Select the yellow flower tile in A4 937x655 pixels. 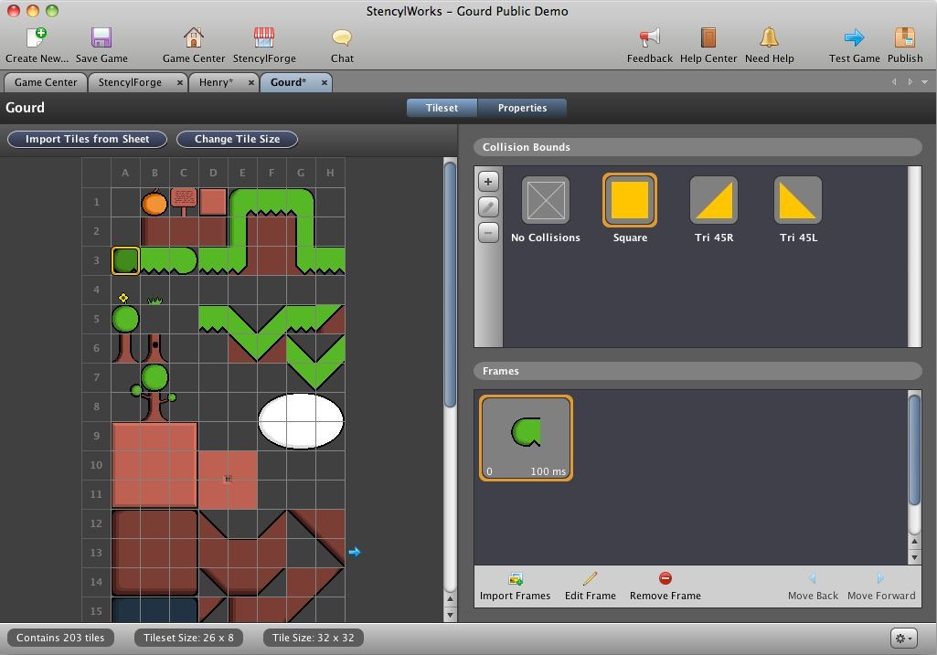pos(125,291)
